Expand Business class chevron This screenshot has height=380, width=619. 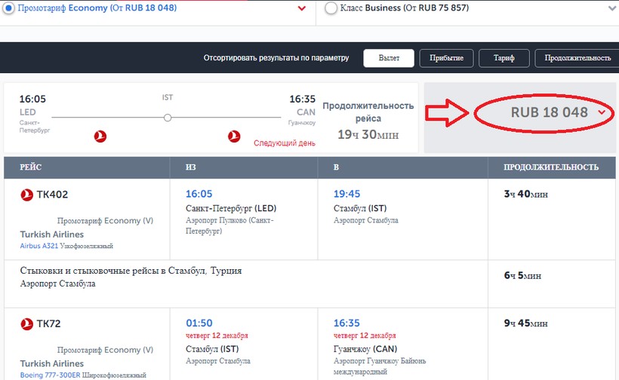(x=611, y=9)
